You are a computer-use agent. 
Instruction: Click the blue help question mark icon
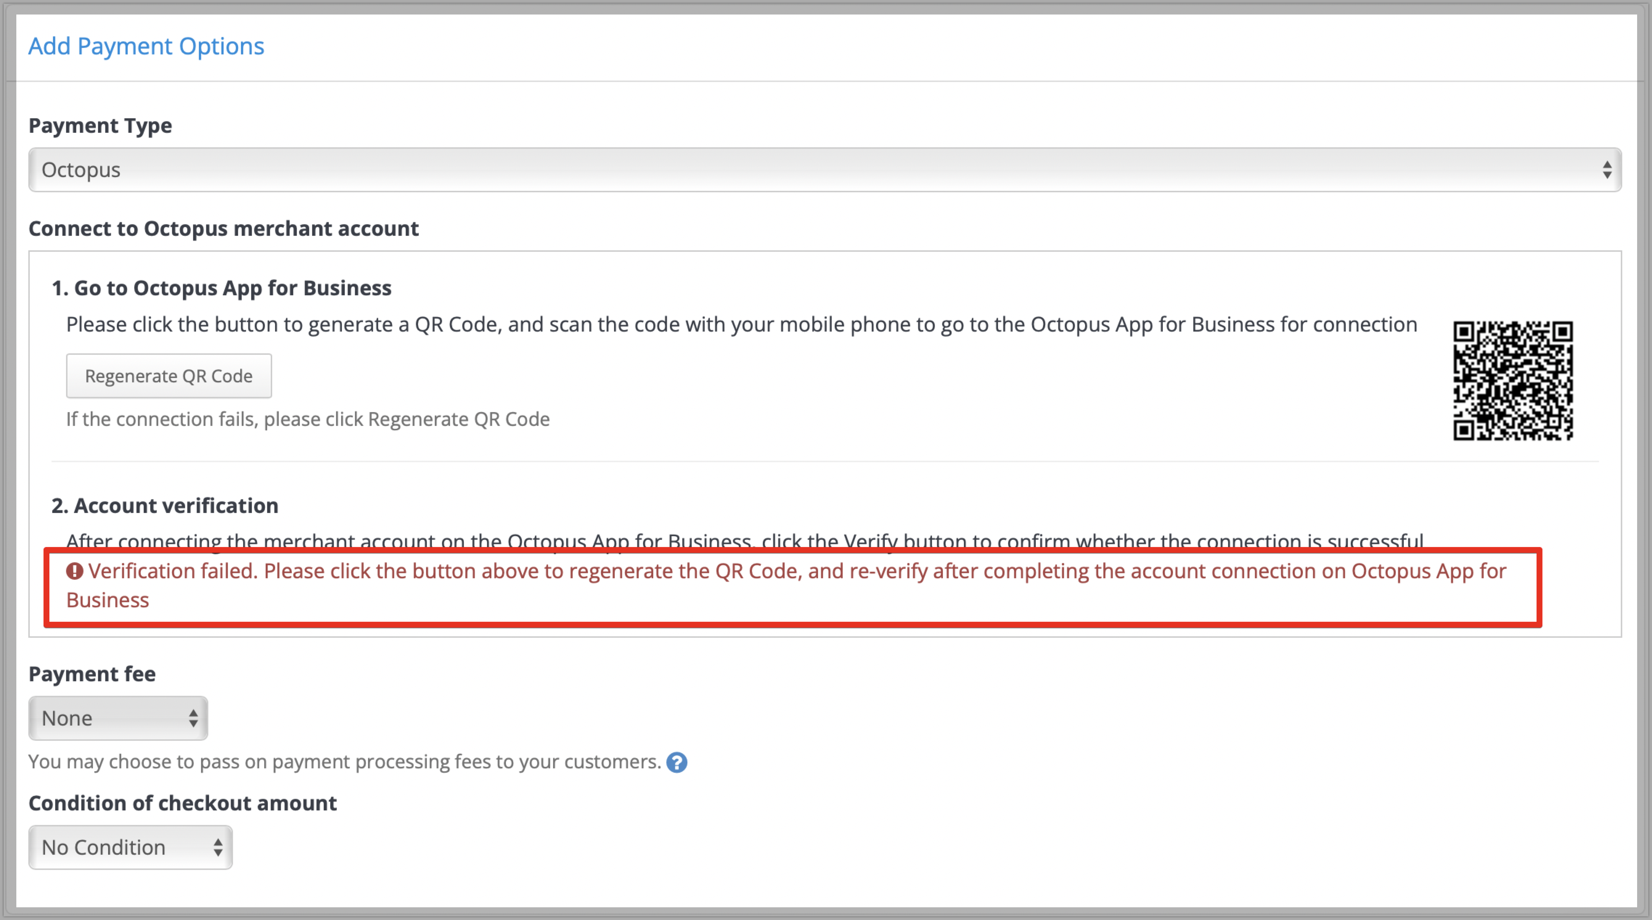(676, 762)
